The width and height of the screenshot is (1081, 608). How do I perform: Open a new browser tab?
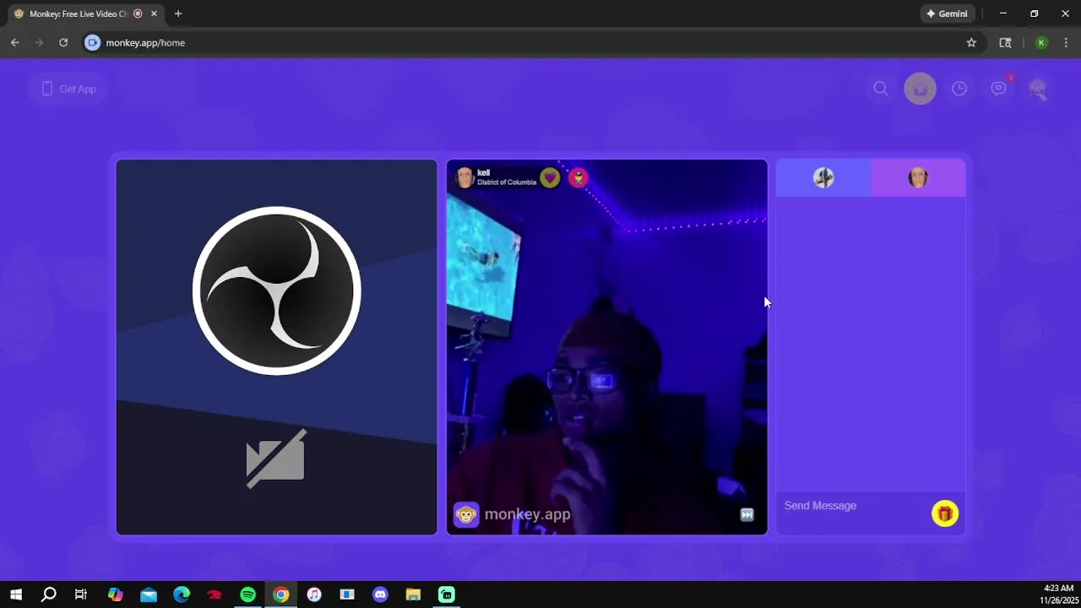tap(177, 14)
